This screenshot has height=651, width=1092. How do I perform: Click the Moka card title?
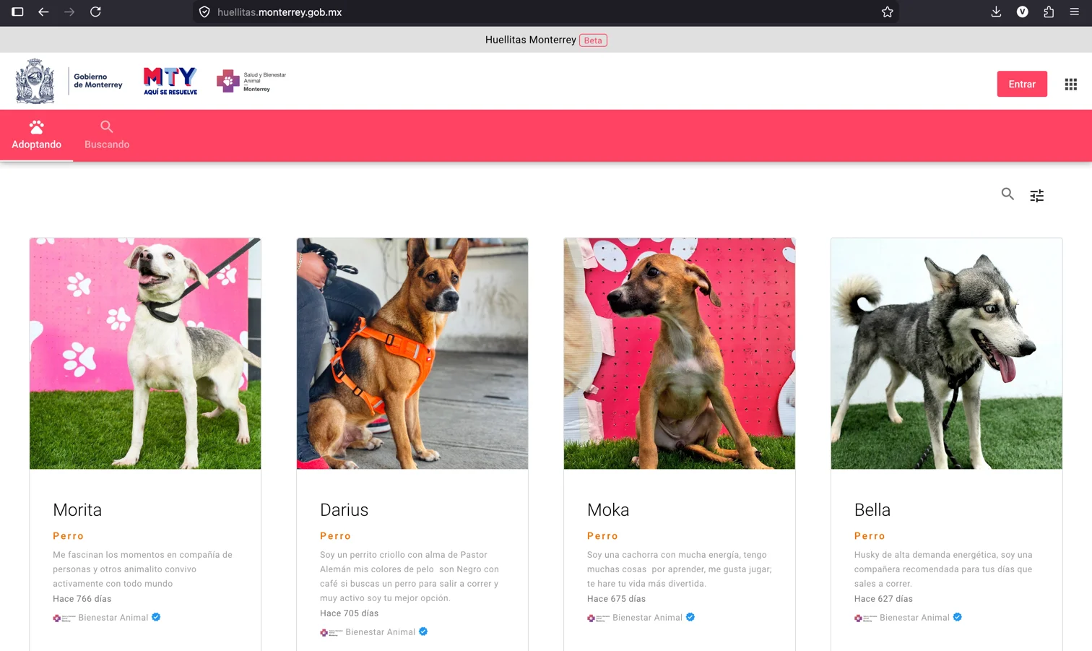click(x=608, y=510)
